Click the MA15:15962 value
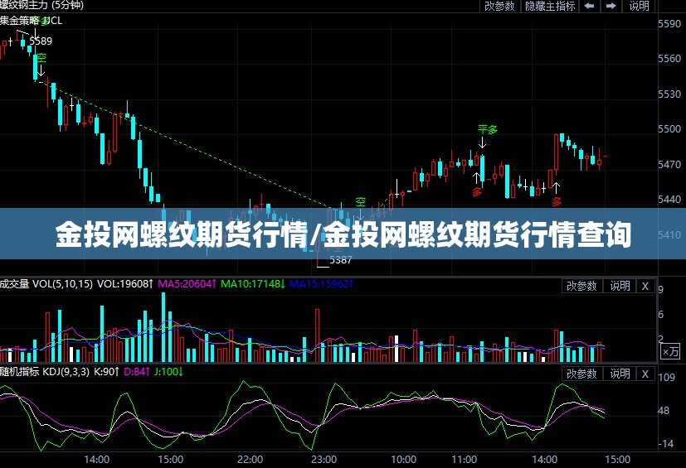 [322, 284]
